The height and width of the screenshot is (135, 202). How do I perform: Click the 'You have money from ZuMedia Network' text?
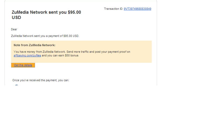point(39,52)
